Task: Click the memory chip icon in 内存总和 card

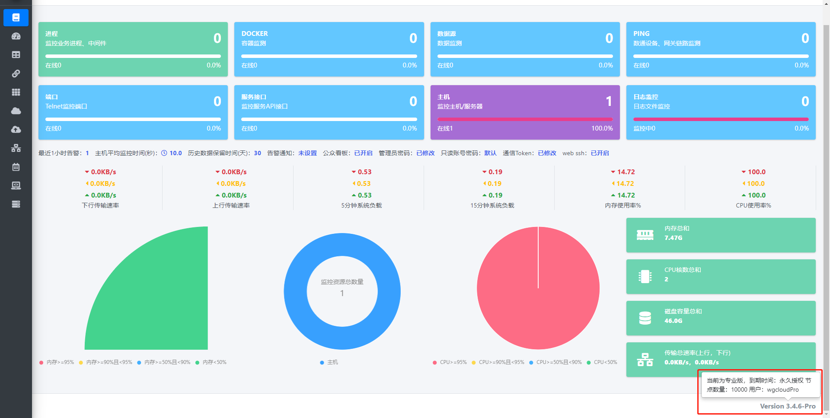Action: [x=645, y=235]
